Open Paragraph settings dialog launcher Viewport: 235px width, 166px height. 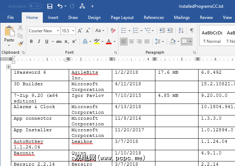click(194, 52)
